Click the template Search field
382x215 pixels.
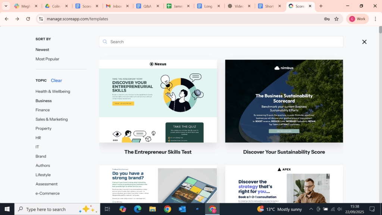221,42
